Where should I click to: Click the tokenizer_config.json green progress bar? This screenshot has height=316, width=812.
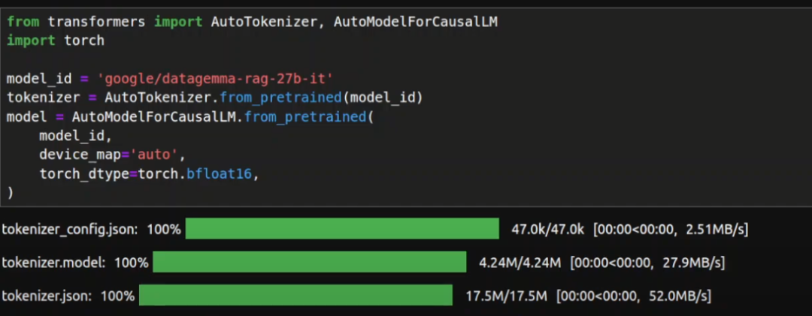[x=342, y=229]
